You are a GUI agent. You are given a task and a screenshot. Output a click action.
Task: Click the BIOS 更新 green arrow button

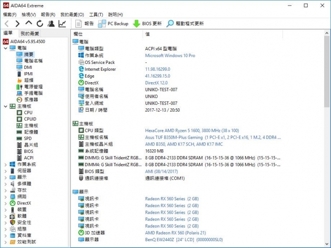pyautogui.click(x=148, y=23)
